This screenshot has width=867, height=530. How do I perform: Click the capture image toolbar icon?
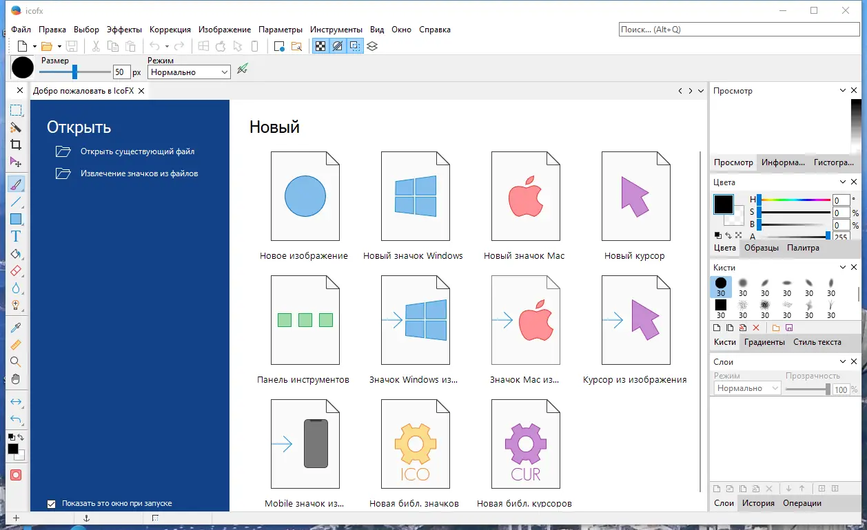(279, 46)
